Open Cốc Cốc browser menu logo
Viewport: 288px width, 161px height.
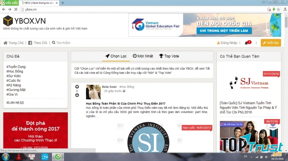(9, 3)
